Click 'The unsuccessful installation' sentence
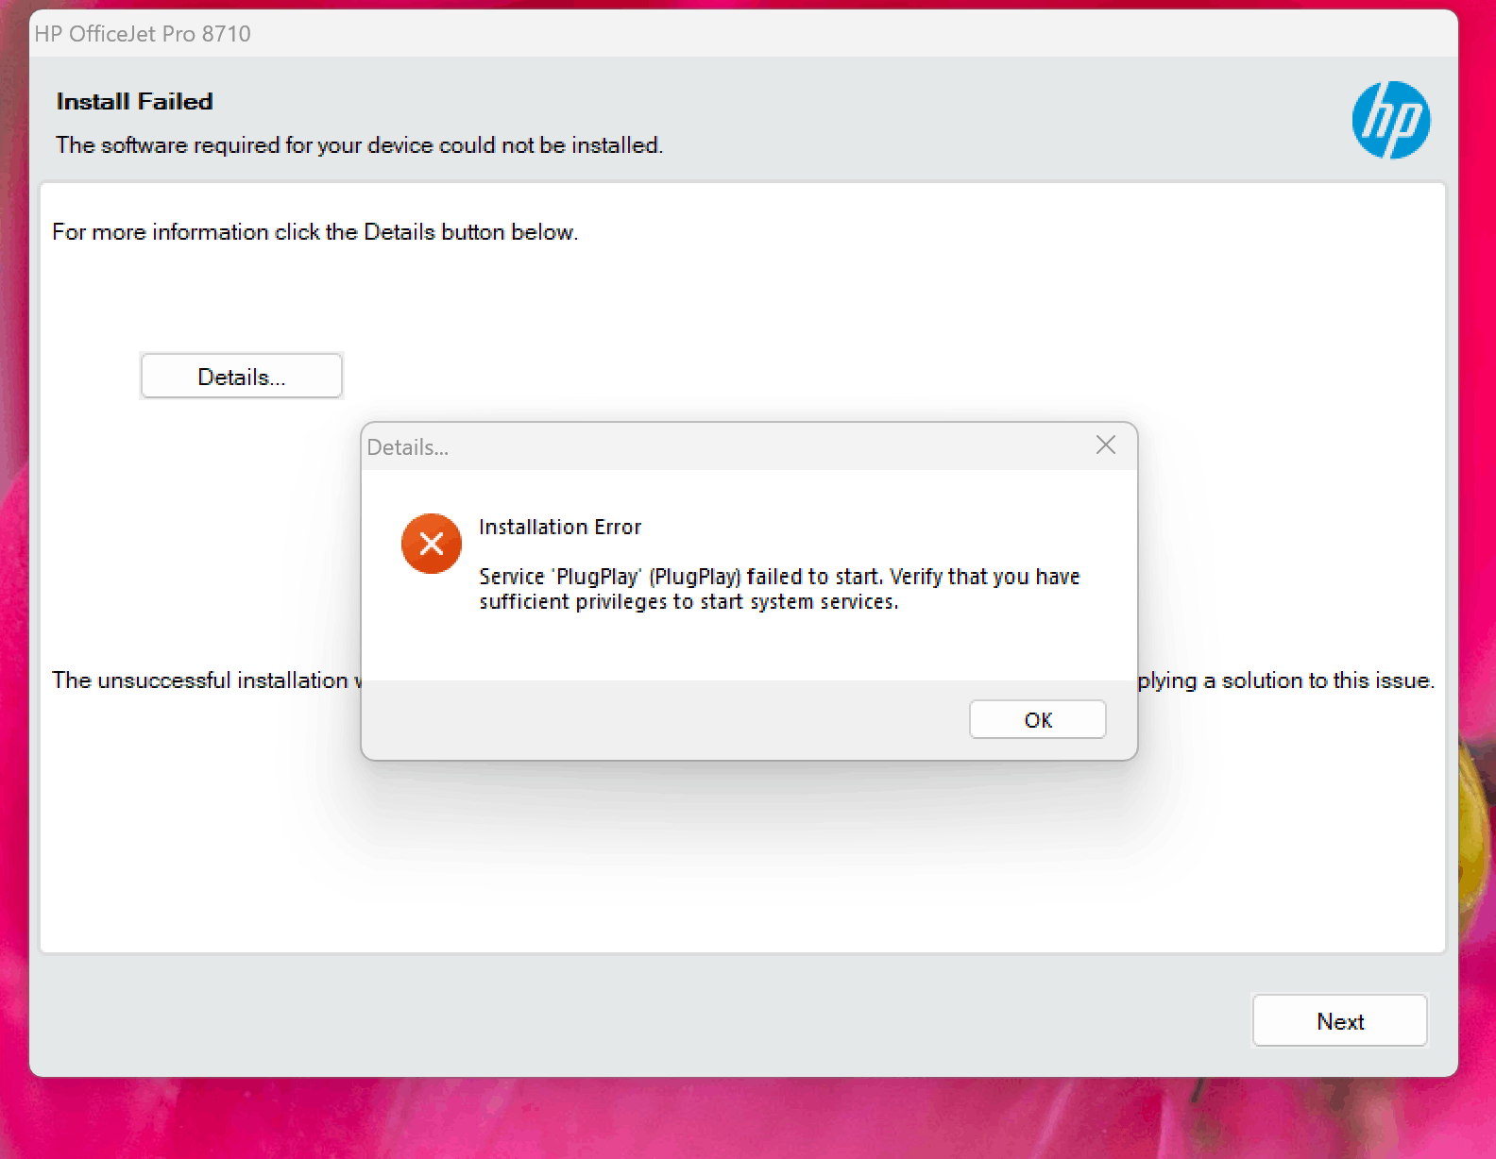 206,680
